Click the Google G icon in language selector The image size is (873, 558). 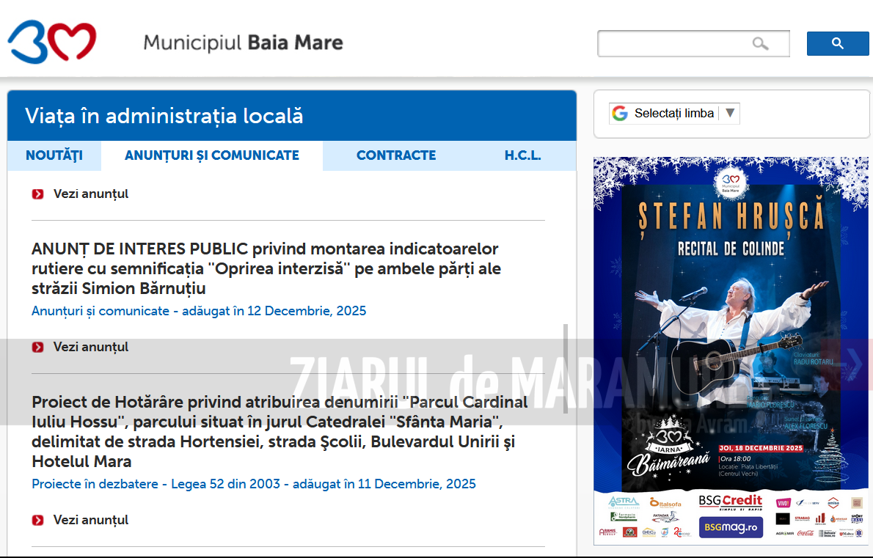point(621,114)
